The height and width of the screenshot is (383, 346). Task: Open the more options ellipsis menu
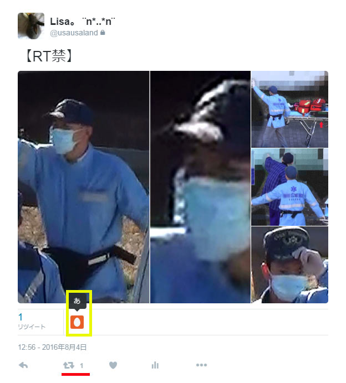pos(201,365)
